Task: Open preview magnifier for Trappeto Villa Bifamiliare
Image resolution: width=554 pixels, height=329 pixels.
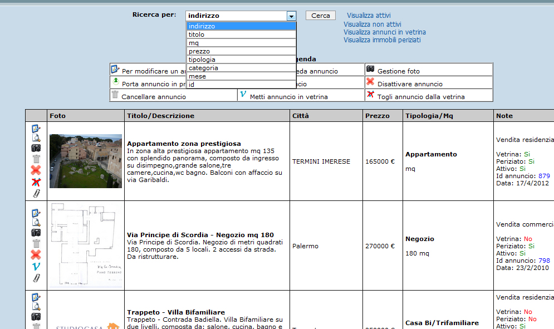Action: click(x=36, y=306)
